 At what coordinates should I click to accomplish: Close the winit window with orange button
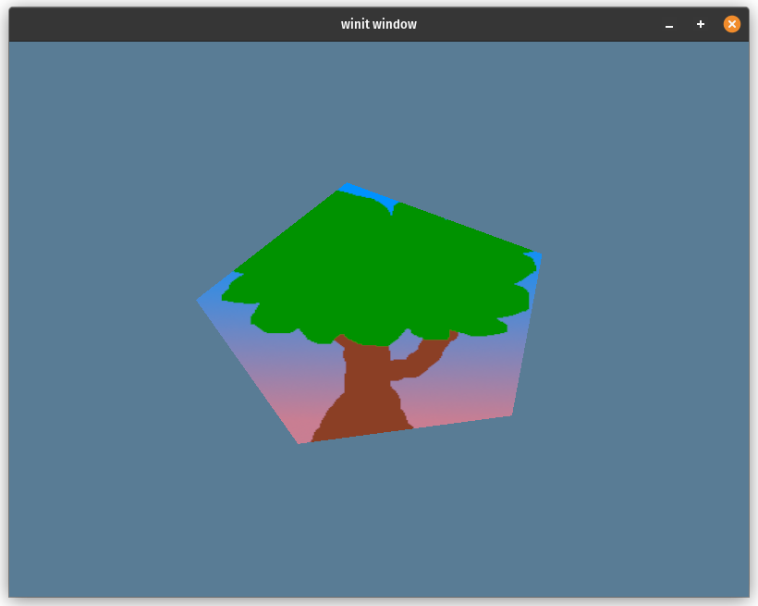pyautogui.click(x=732, y=24)
